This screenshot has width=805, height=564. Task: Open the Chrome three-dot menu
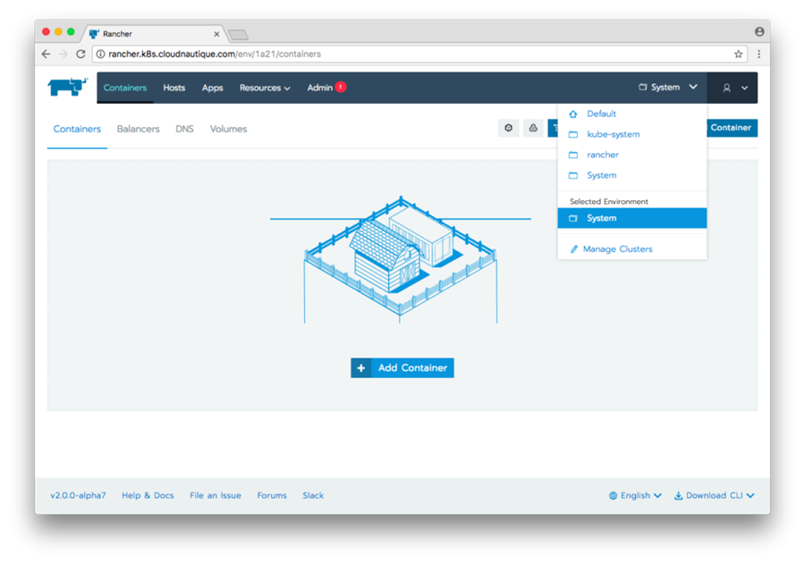[758, 54]
